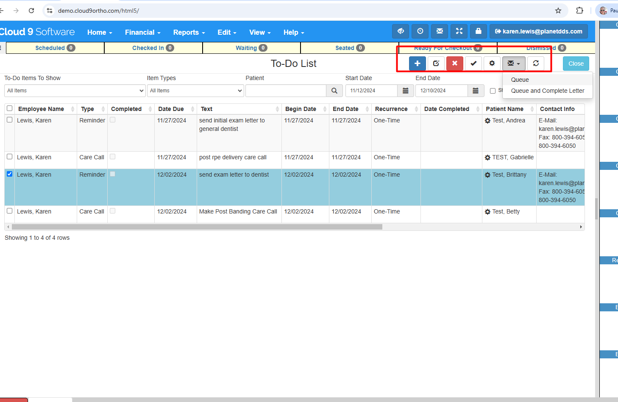The image size is (618, 402).
Task: Uncheck the selected Test, Brittany row
Action: pyautogui.click(x=9, y=174)
